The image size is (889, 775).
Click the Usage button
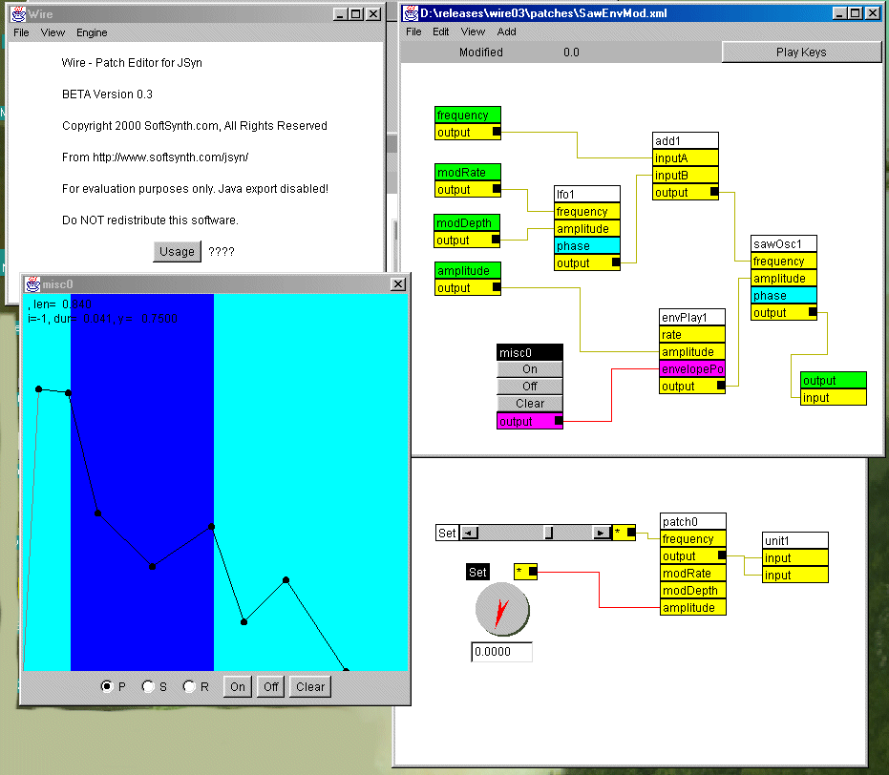[177, 252]
